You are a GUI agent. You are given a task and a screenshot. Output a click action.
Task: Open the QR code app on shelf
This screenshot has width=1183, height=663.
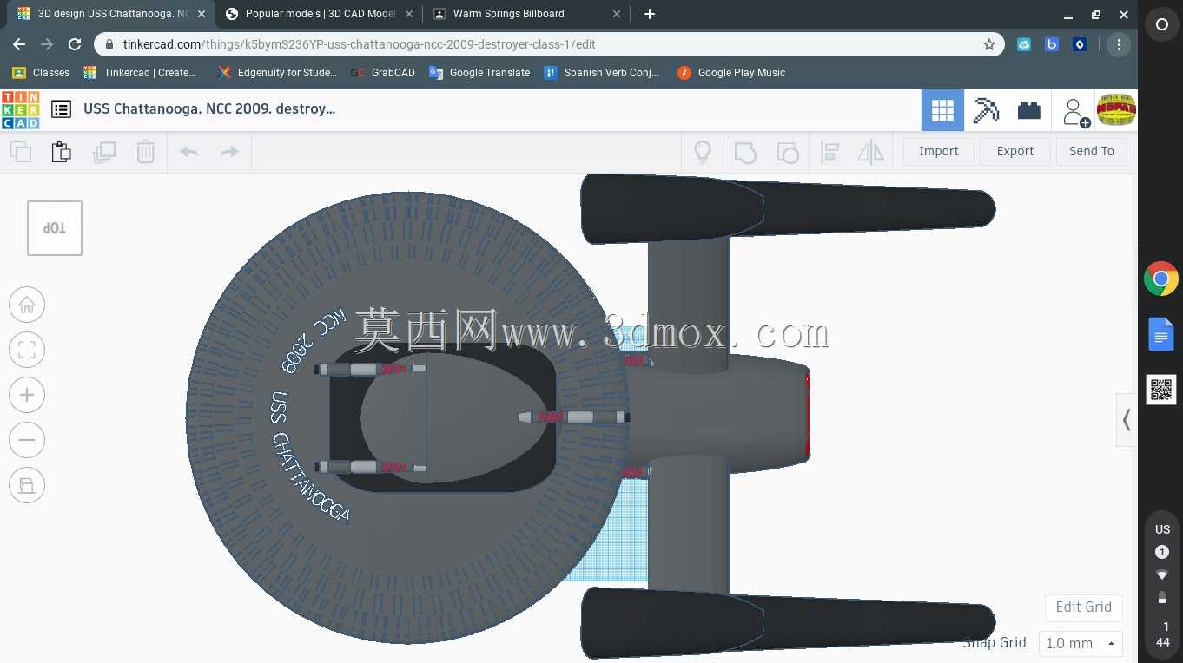(x=1161, y=390)
